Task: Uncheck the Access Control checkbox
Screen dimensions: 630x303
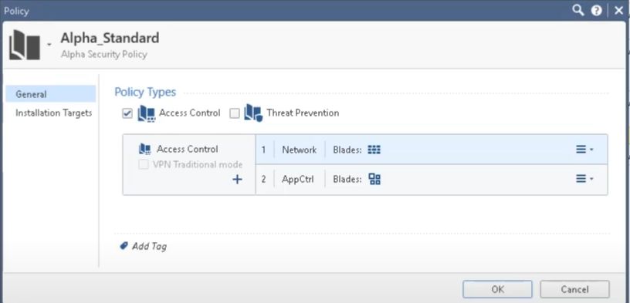Action: point(127,113)
